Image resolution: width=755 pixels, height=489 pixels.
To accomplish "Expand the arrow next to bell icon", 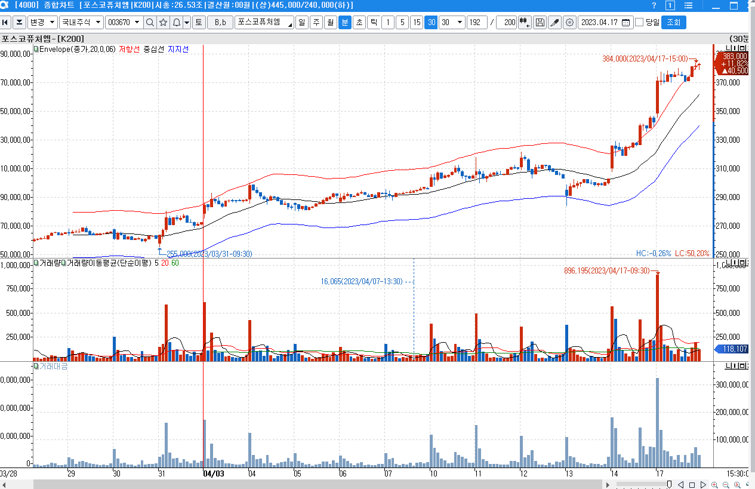I will tap(187, 23).
